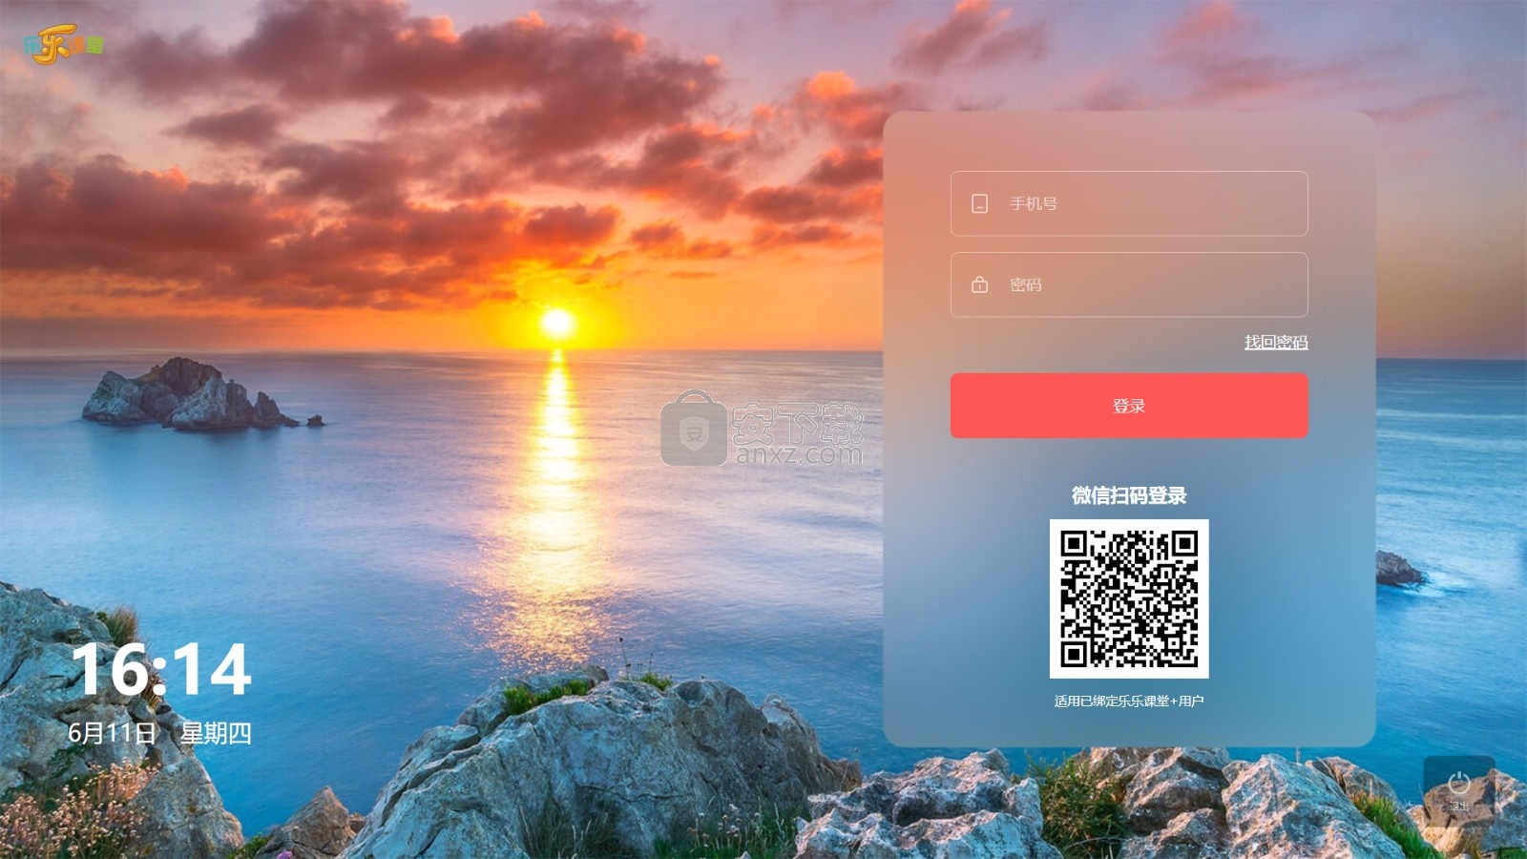Click the 6月11日 date text
Screen dimensions: 1527x859
point(112,733)
